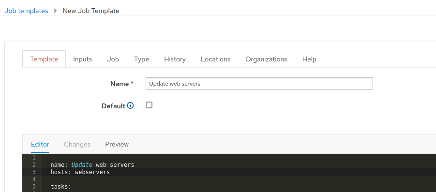Image resolution: width=436 pixels, height=192 pixels.
Task: Enable the Default checkbox
Action: tap(149, 105)
